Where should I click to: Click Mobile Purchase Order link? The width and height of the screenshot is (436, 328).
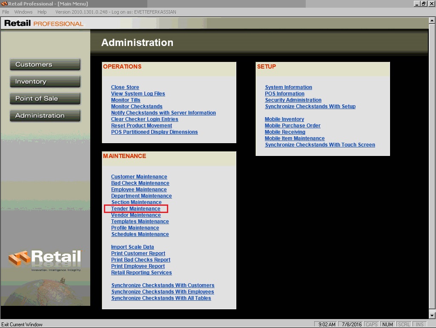pos(293,126)
